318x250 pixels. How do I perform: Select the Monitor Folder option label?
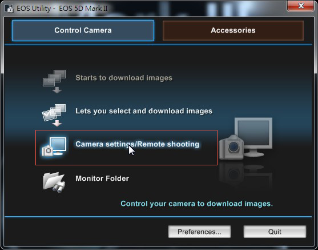tap(102, 178)
